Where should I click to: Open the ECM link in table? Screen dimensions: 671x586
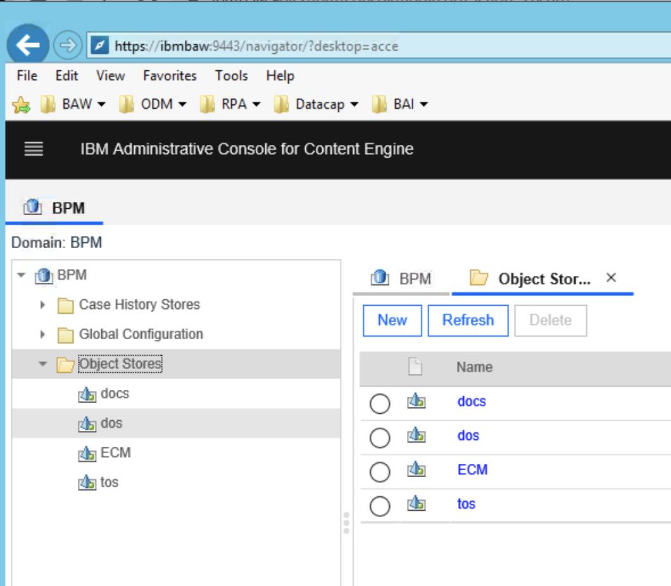click(x=472, y=470)
